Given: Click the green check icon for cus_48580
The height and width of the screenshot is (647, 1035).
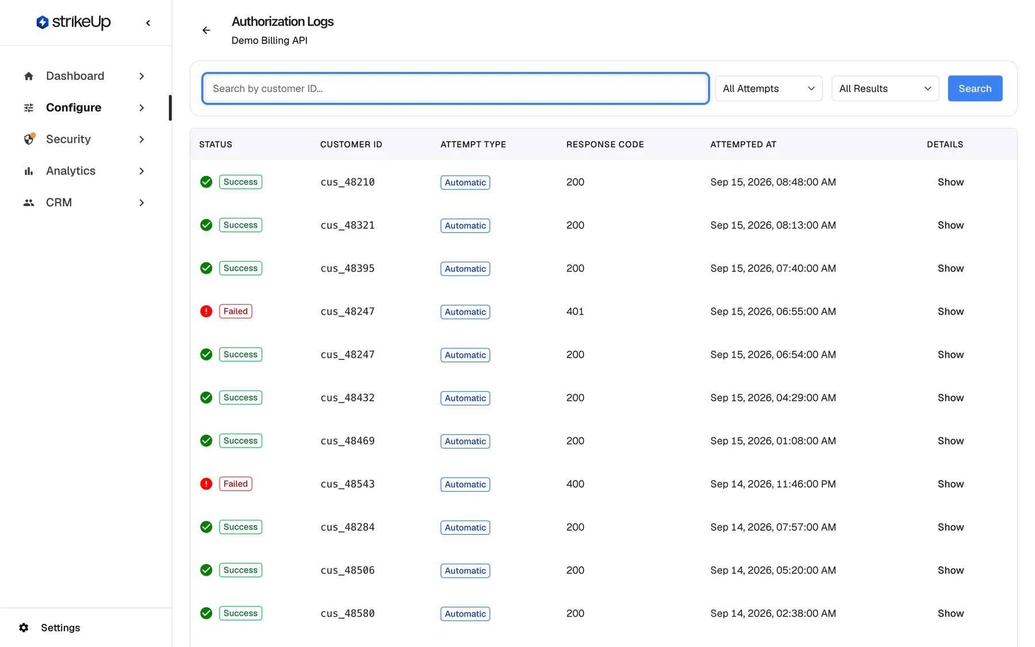Looking at the screenshot, I should click(x=206, y=613).
